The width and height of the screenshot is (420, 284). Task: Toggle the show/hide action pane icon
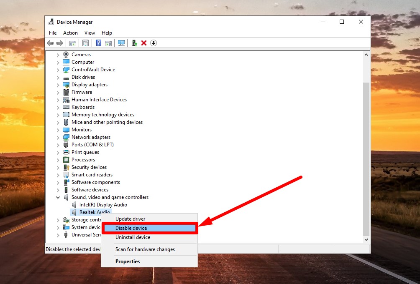pyautogui.click(x=108, y=43)
